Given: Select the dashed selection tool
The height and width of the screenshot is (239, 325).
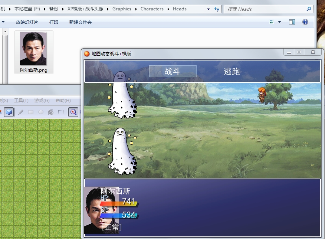Looking at the screenshot, I should point(61,112).
